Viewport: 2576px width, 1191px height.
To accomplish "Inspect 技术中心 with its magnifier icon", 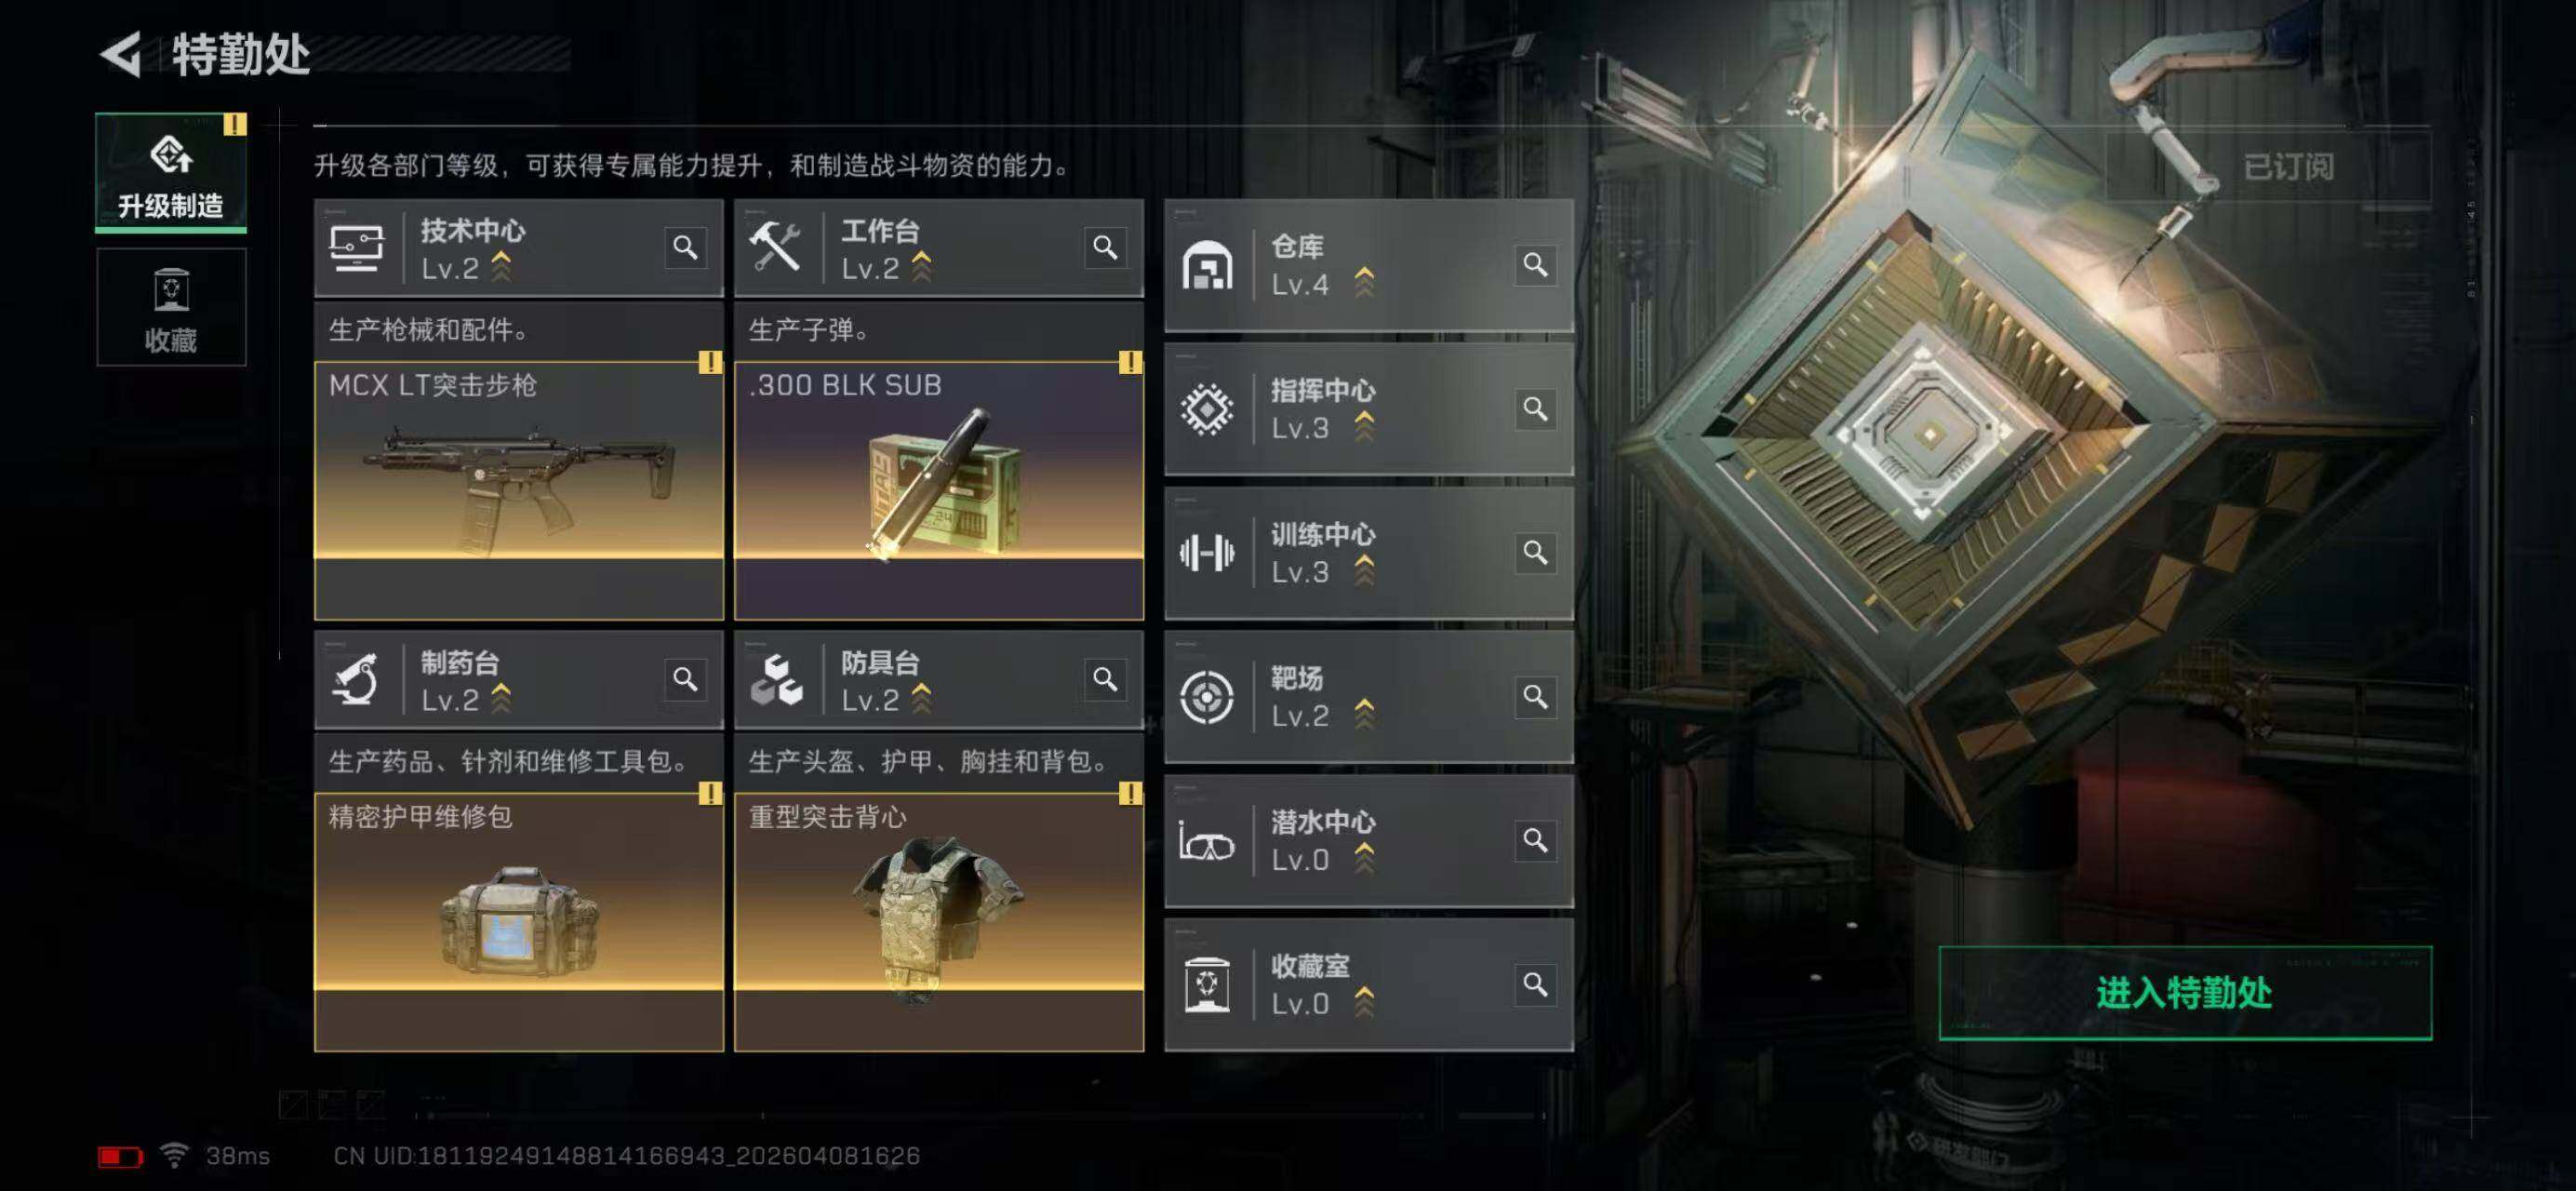I will click(x=685, y=247).
